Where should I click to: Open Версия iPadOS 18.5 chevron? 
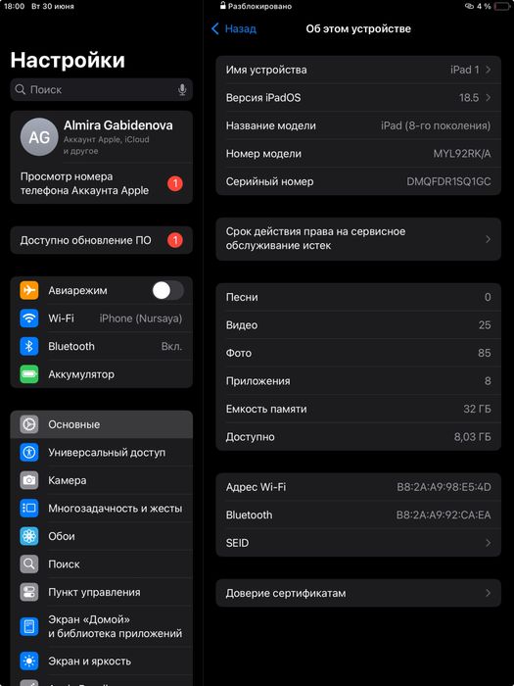489,98
